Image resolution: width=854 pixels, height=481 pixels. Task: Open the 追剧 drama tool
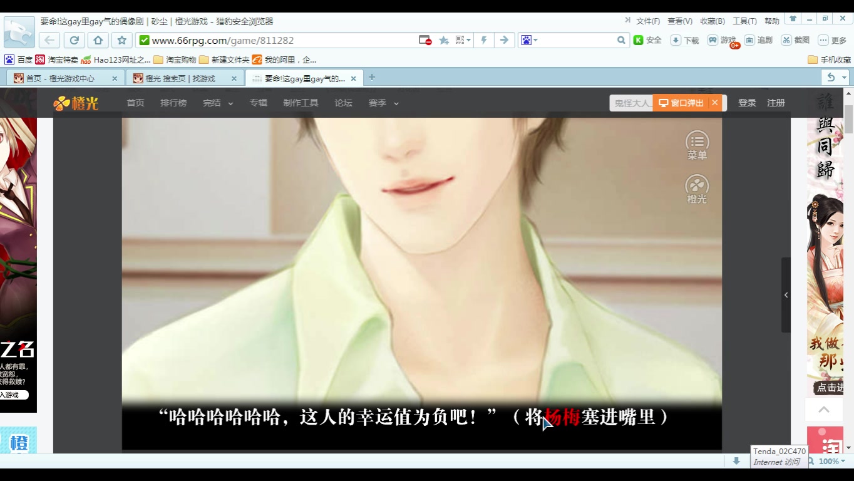tap(759, 40)
